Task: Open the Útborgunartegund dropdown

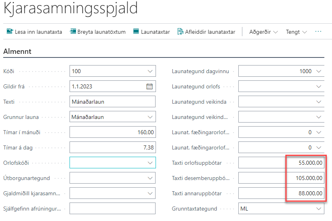Action: [150, 178]
